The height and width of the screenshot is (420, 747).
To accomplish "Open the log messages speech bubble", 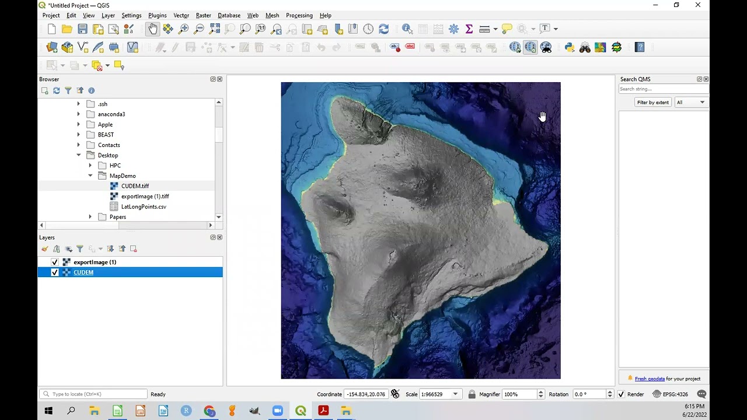I will [x=701, y=394].
